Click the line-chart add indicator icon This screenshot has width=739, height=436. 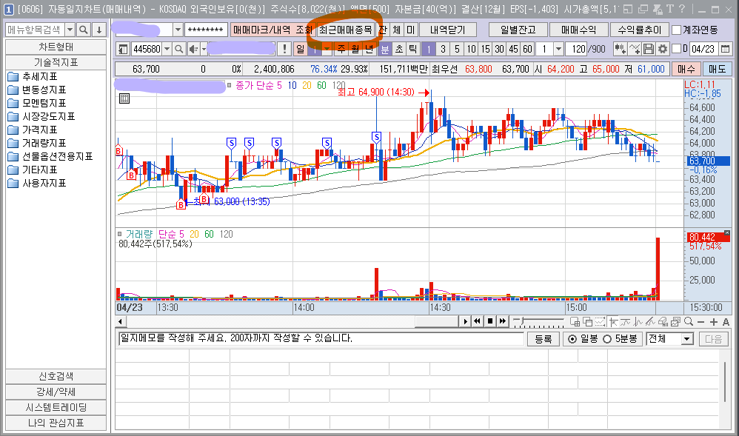pyautogui.click(x=635, y=49)
